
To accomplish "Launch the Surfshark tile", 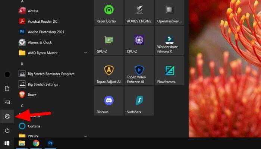I will tap(139, 101).
